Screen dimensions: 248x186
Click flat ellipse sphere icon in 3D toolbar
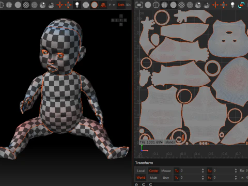click(x=86, y=5)
